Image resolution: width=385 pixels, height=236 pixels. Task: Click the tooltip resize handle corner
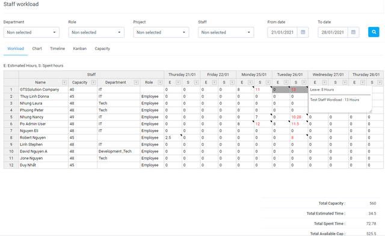point(371,111)
